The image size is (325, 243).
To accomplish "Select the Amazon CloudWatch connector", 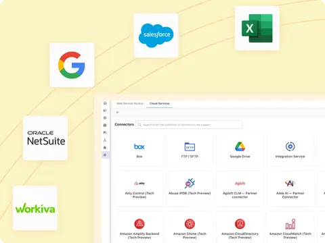I will pyautogui.click(x=290, y=227).
